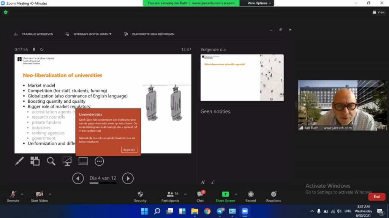
Task: Pause the presentation timer
Action: [34, 49]
